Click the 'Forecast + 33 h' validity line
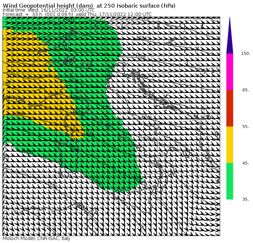253x243 pixels. coord(77,14)
